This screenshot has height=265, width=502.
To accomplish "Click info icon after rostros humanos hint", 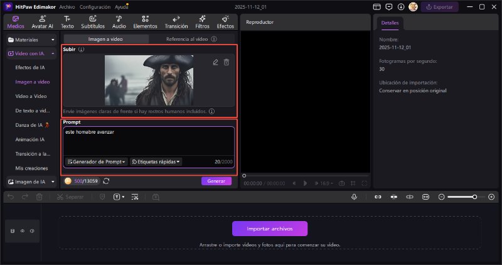I will [x=211, y=112].
